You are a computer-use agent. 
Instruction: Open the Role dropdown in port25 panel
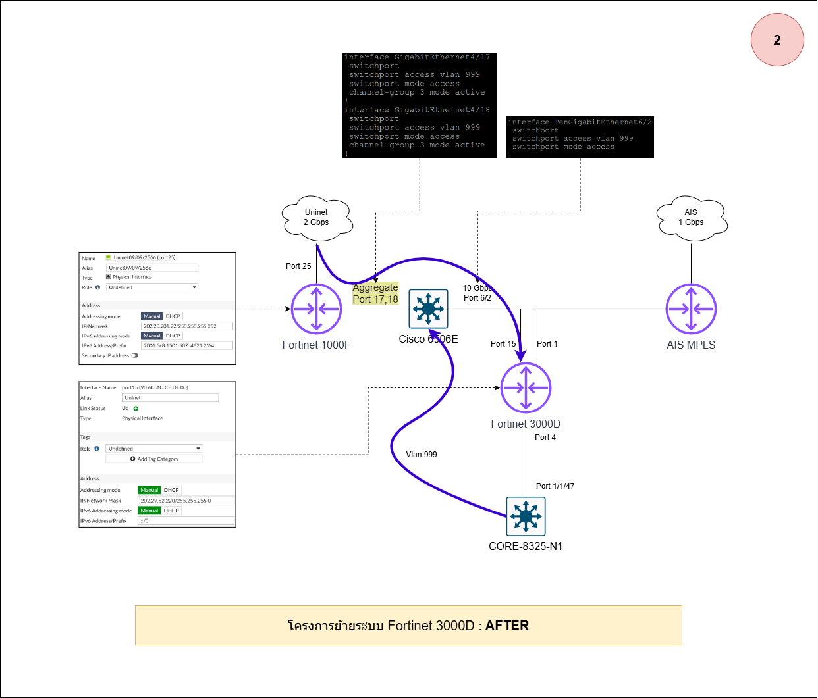(152, 287)
